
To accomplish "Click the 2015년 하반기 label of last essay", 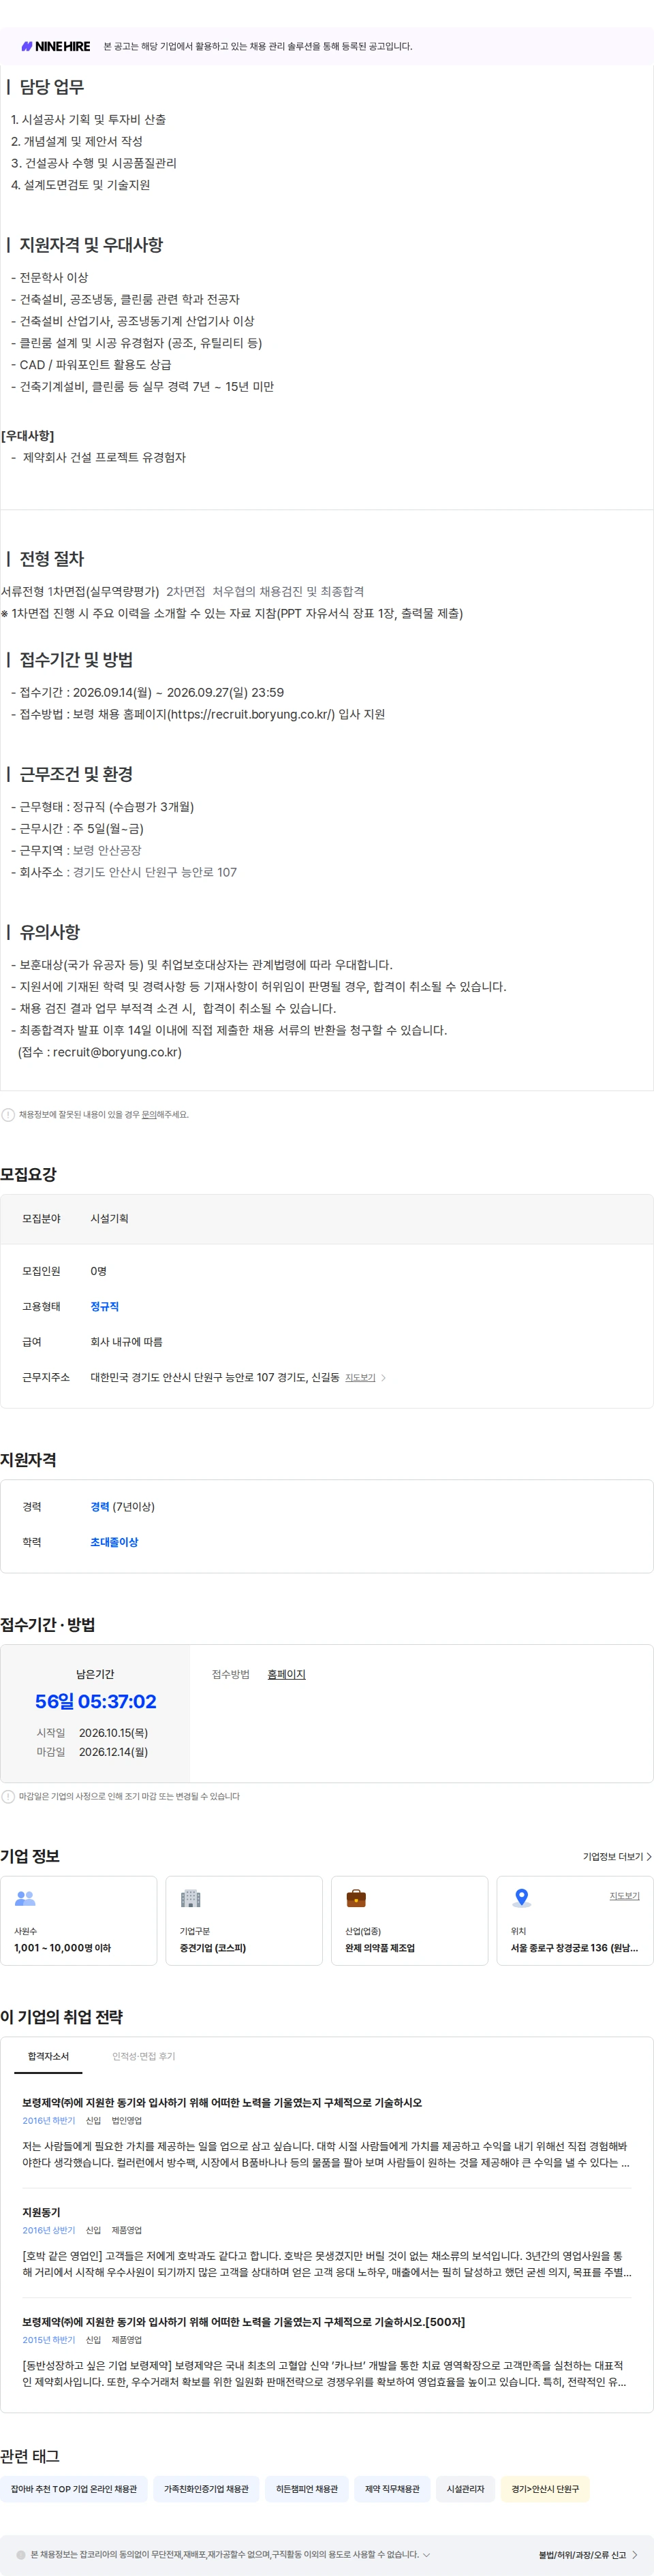I will [49, 2340].
